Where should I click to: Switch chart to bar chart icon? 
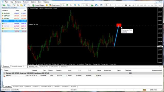tap(64, 5)
